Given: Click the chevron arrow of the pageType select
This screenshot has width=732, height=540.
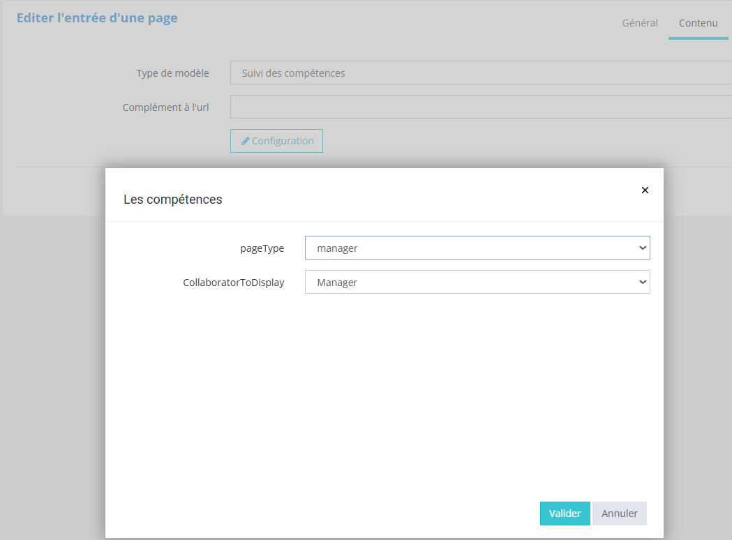Looking at the screenshot, I should click(642, 248).
